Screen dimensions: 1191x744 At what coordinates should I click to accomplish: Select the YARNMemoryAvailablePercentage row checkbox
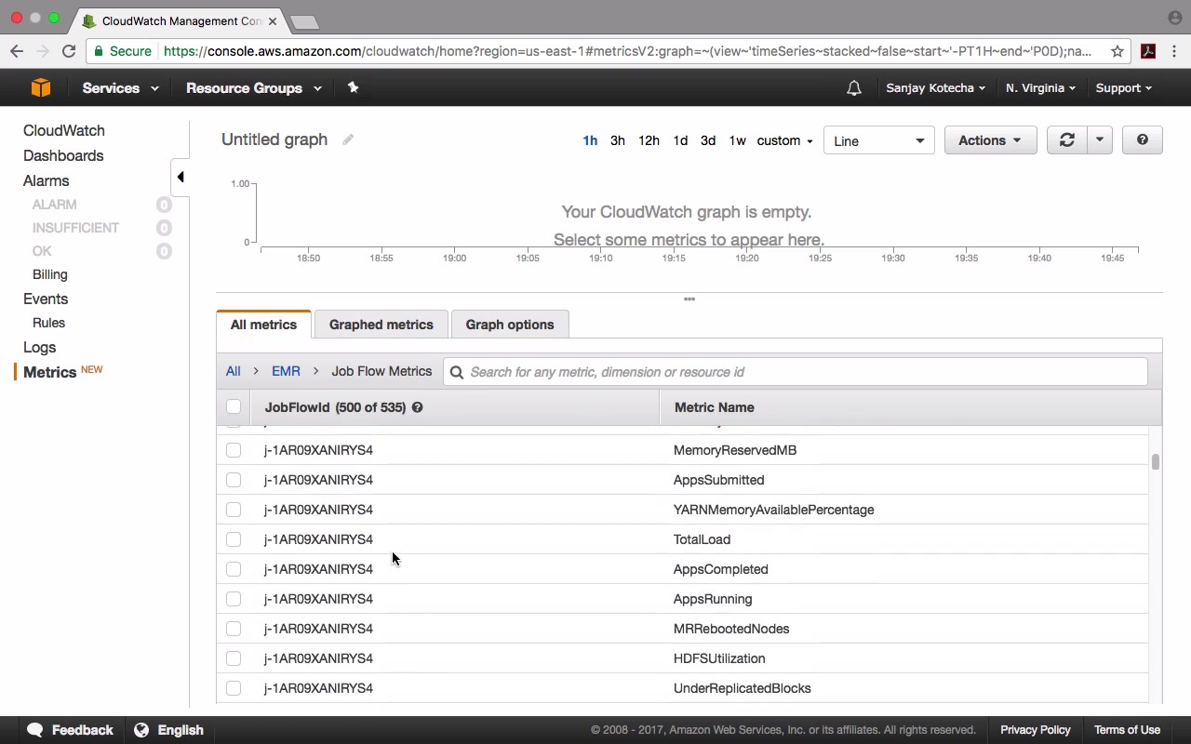[x=234, y=510]
